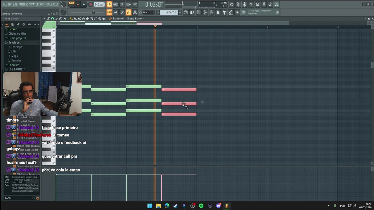Open the FILE menu
This screenshot has height=210, width=374.
pyautogui.click(x=5, y=4)
